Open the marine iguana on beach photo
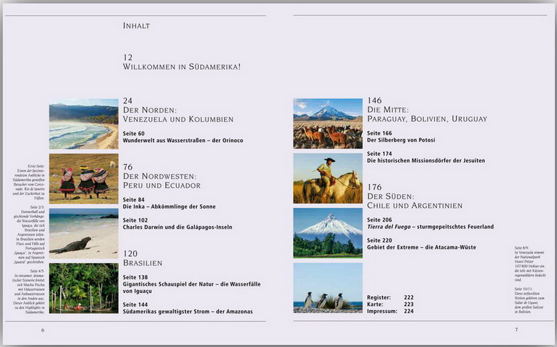The width and height of the screenshot is (557, 347). tap(83, 234)
